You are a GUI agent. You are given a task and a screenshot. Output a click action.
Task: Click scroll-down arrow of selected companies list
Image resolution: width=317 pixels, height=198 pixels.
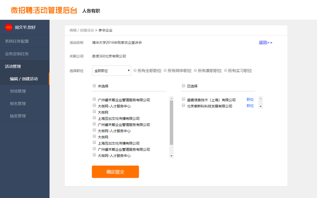pyautogui.click(x=261, y=106)
